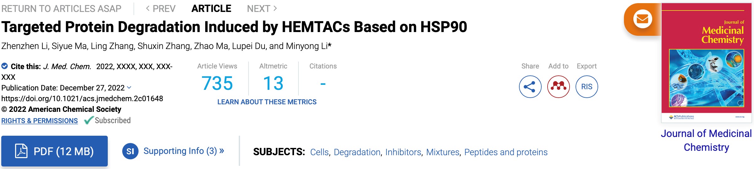Click the Journal of Medicinal Chemistry cover
The image size is (754, 169).
point(707,63)
